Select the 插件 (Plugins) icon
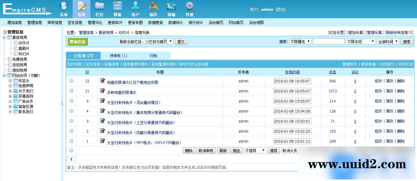This screenshot has height=181, width=417. 153,8
